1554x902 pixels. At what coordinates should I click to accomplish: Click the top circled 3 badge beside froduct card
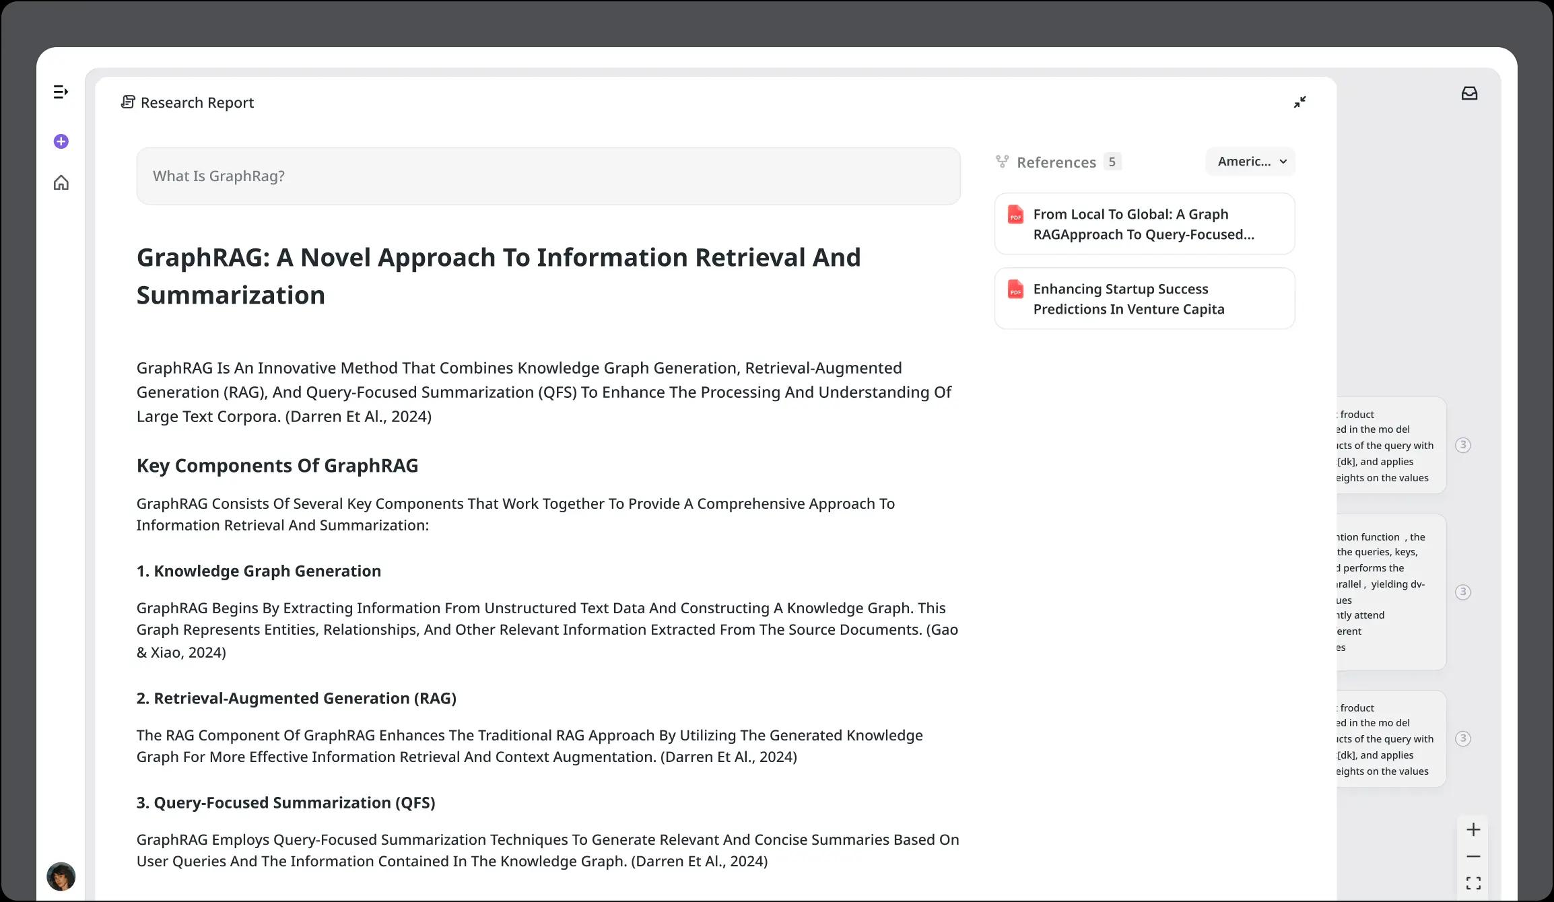pyautogui.click(x=1462, y=445)
